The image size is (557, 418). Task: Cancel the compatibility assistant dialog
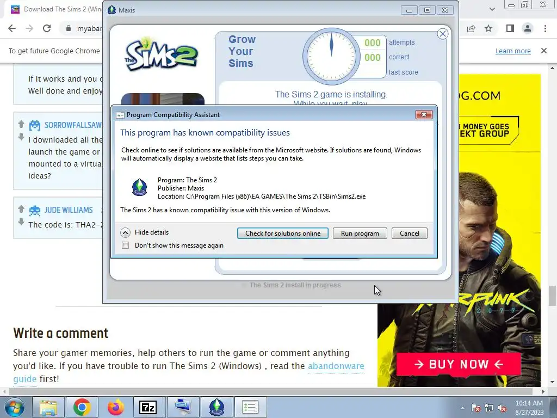[x=409, y=233]
